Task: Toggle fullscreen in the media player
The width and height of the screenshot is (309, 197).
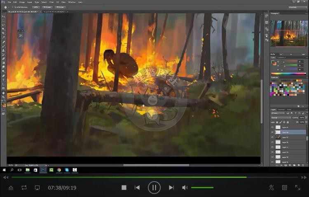Action: [297, 188]
